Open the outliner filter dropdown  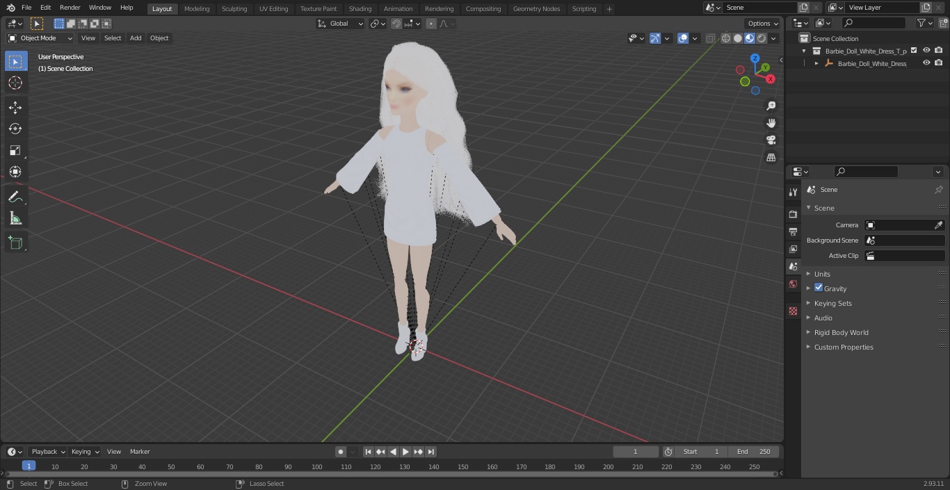[924, 23]
